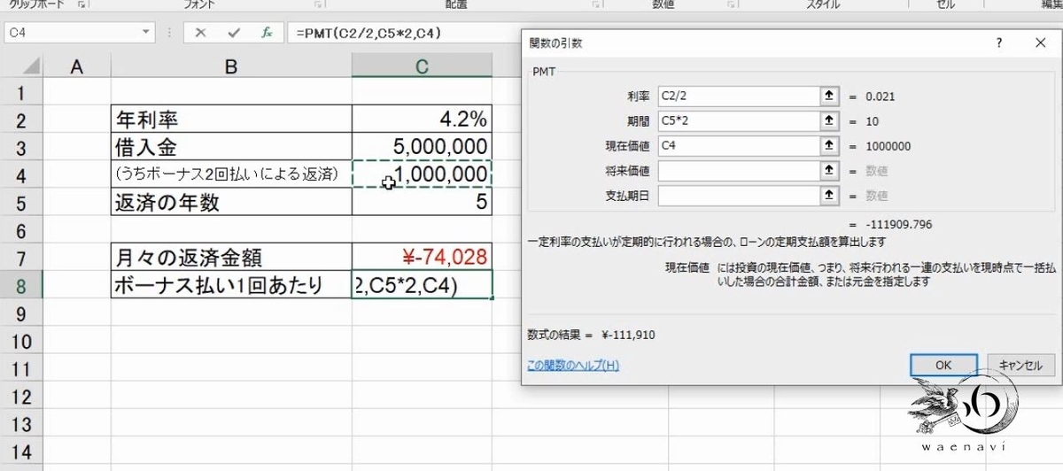Open the Name Box dropdown arrow
This screenshot has width=1063, height=471.
(146, 33)
